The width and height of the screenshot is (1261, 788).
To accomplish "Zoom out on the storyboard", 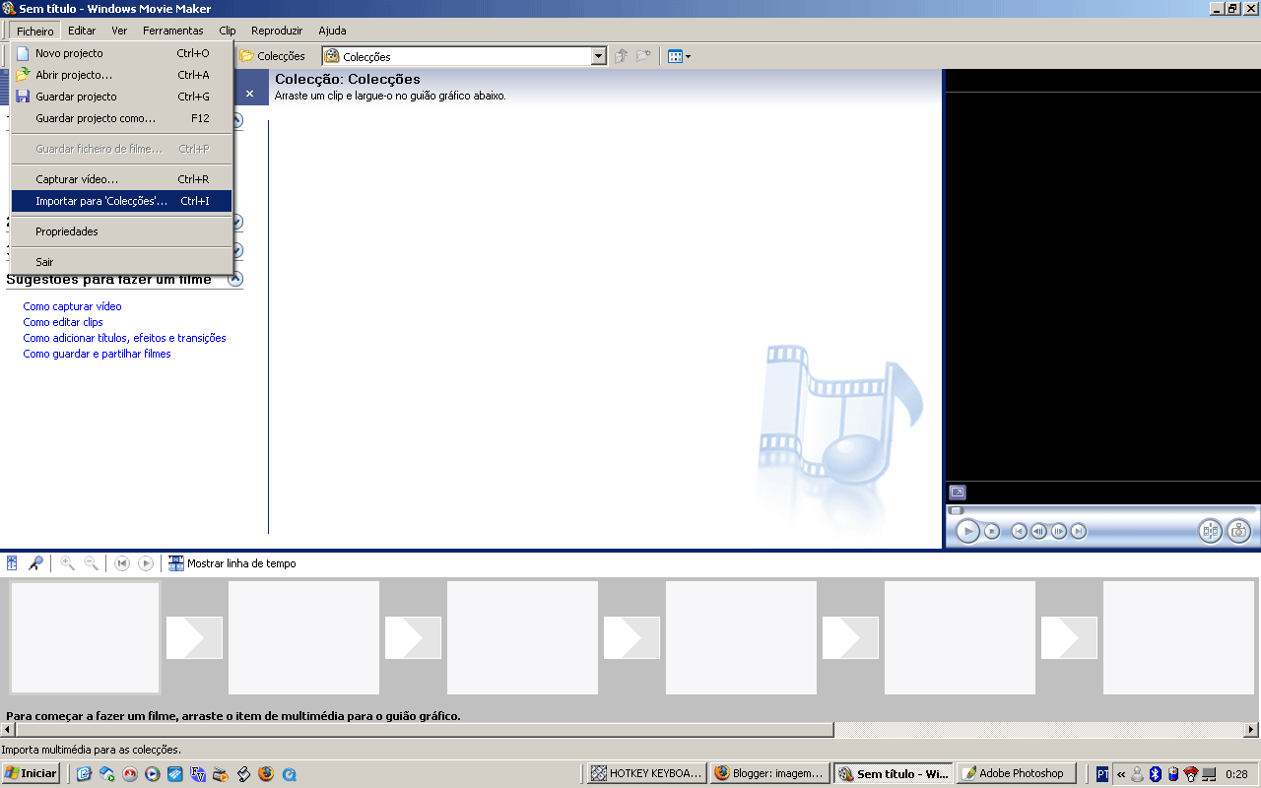I will (x=91, y=563).
